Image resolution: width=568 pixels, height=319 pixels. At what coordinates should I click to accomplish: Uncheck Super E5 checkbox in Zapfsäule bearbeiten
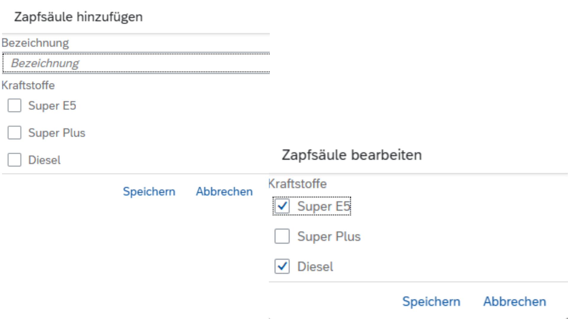pyautogui.click(x=282, y=206)
